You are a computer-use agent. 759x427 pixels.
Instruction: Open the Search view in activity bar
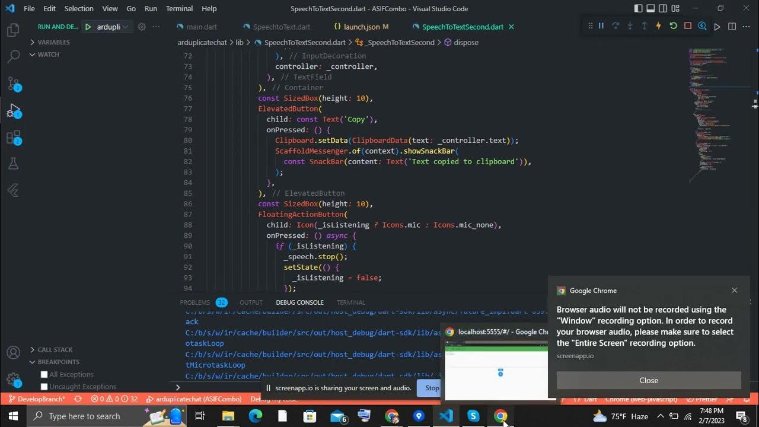click(x=13, y=56)
